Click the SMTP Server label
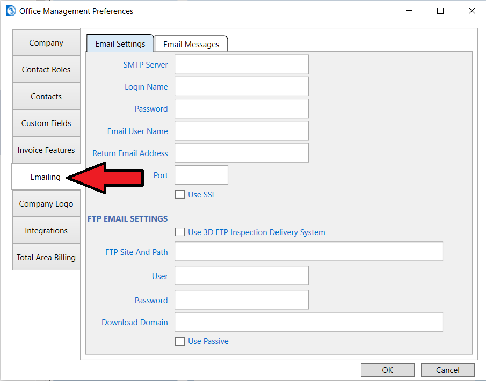Viewport: 486px width, 381px height. click(146, 65)
